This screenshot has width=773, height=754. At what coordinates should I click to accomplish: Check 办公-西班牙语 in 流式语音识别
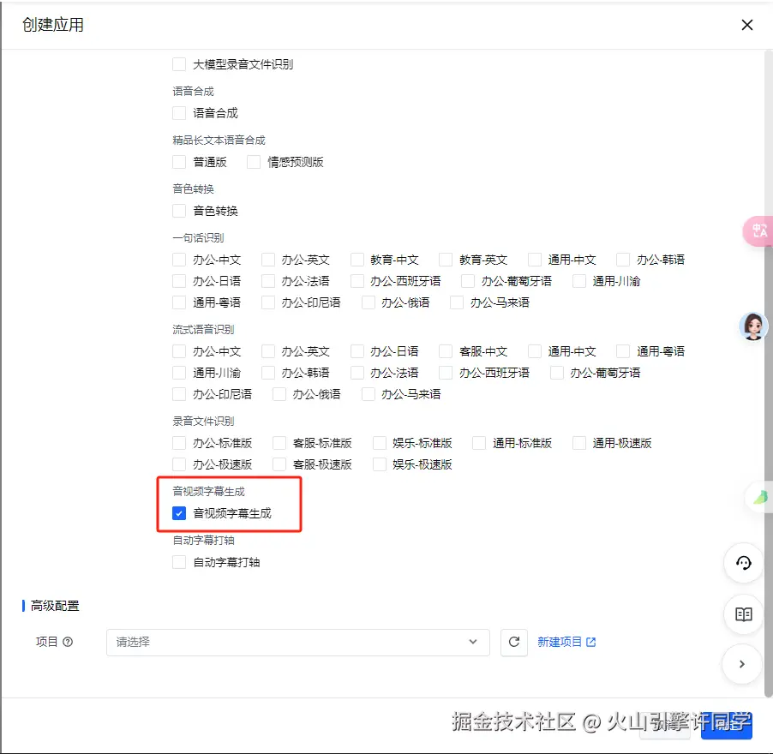point(446,373)
